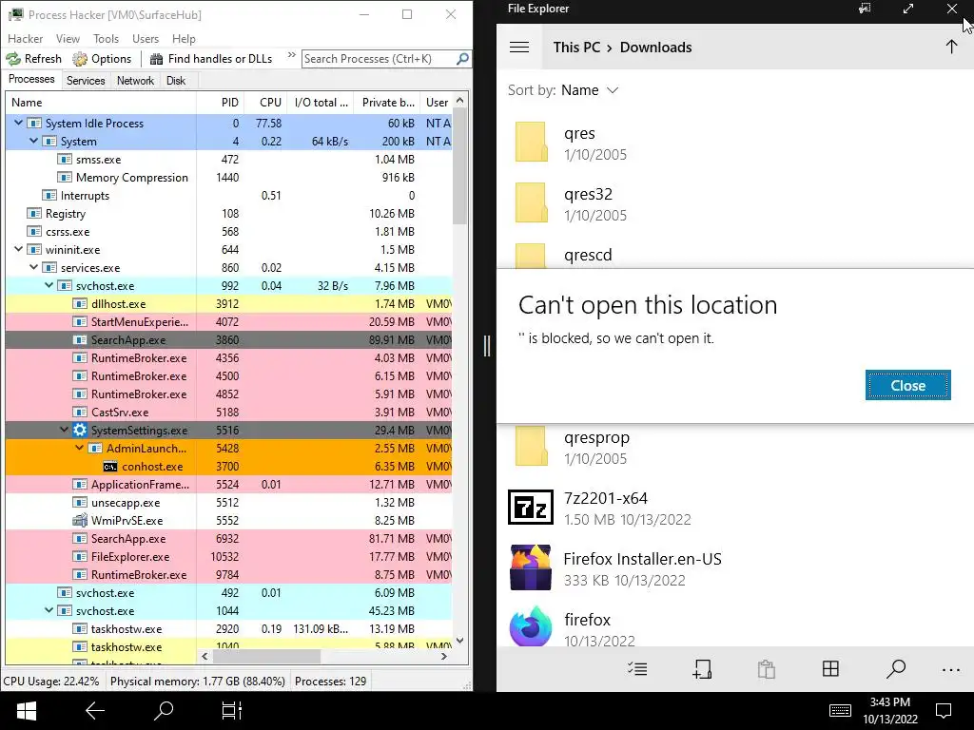The height and width of the screenshot is (730, 974).
Task: Open the qresprop folder
Action: [735, 447]
